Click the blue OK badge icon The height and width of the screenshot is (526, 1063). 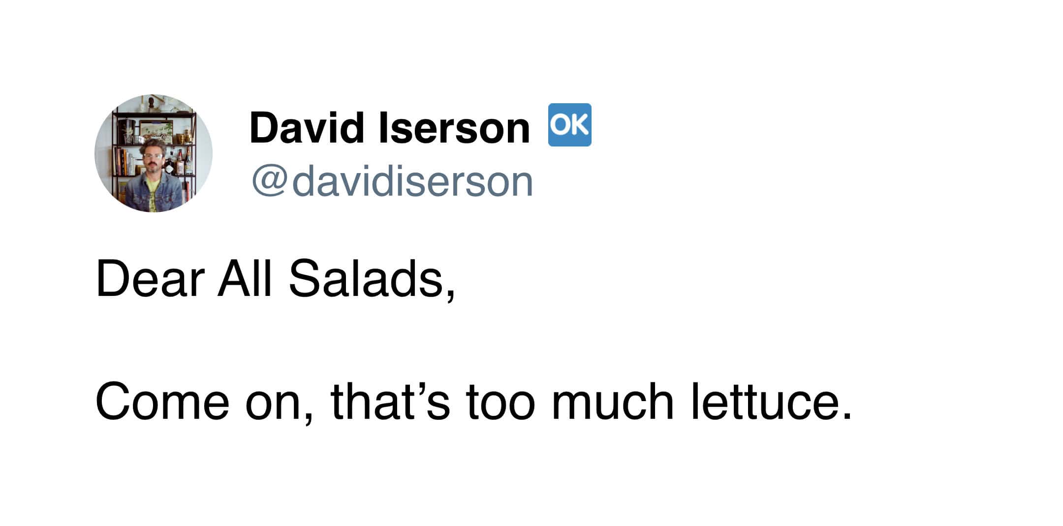pyautogui.click(x=569, y=125)
